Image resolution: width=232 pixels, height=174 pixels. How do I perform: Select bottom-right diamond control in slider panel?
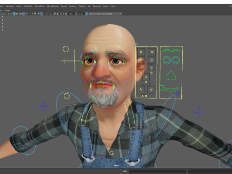(x=151, y=89)
